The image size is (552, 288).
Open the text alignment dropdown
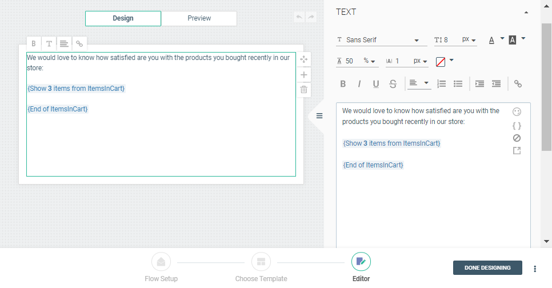point(419,84)
